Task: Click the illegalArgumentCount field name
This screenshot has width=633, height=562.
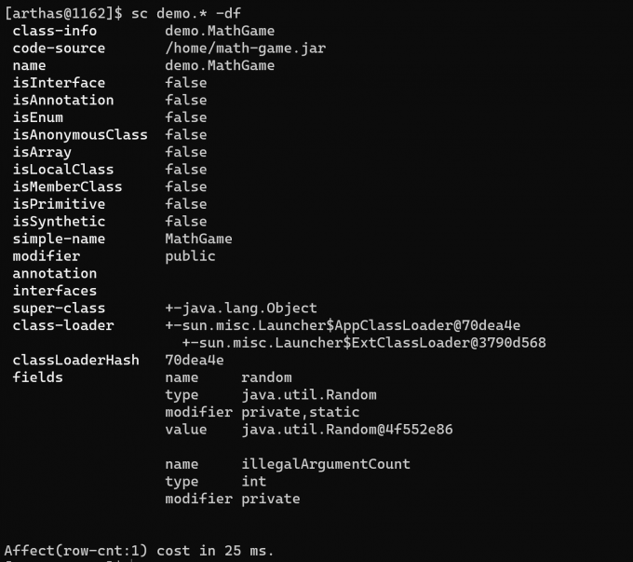Action: [x=326, y=464]
